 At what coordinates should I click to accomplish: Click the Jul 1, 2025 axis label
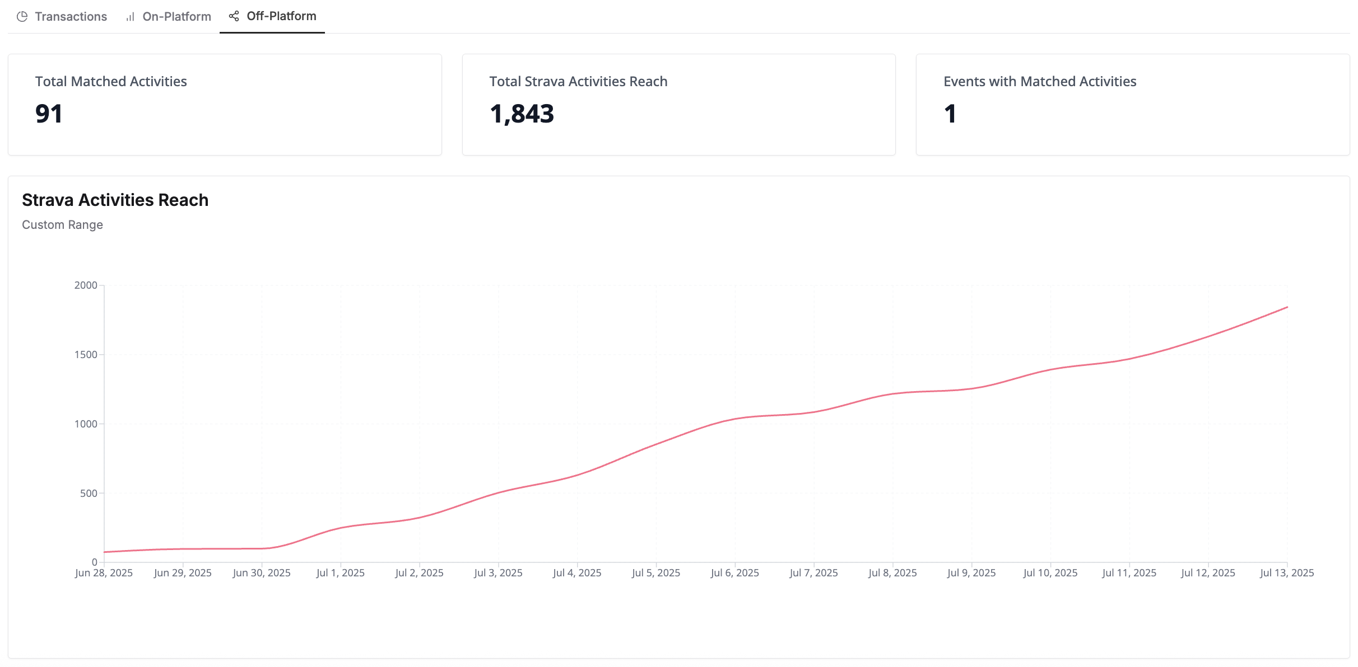pos(340,573)
